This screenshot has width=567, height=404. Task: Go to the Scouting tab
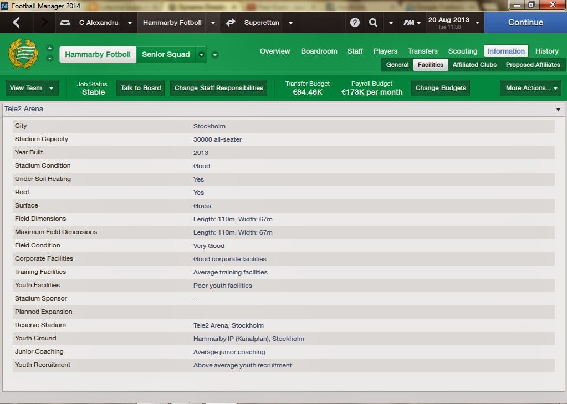point(463,51)
